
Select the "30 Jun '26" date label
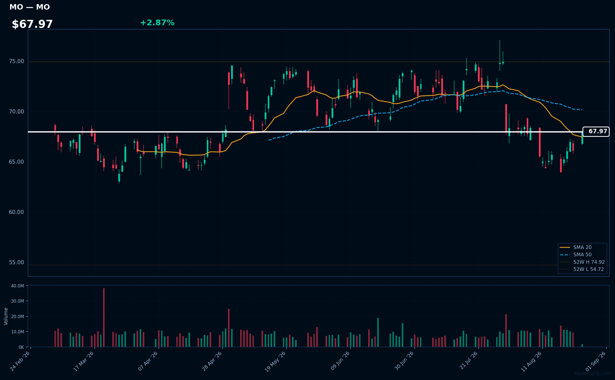click(404, 361)
